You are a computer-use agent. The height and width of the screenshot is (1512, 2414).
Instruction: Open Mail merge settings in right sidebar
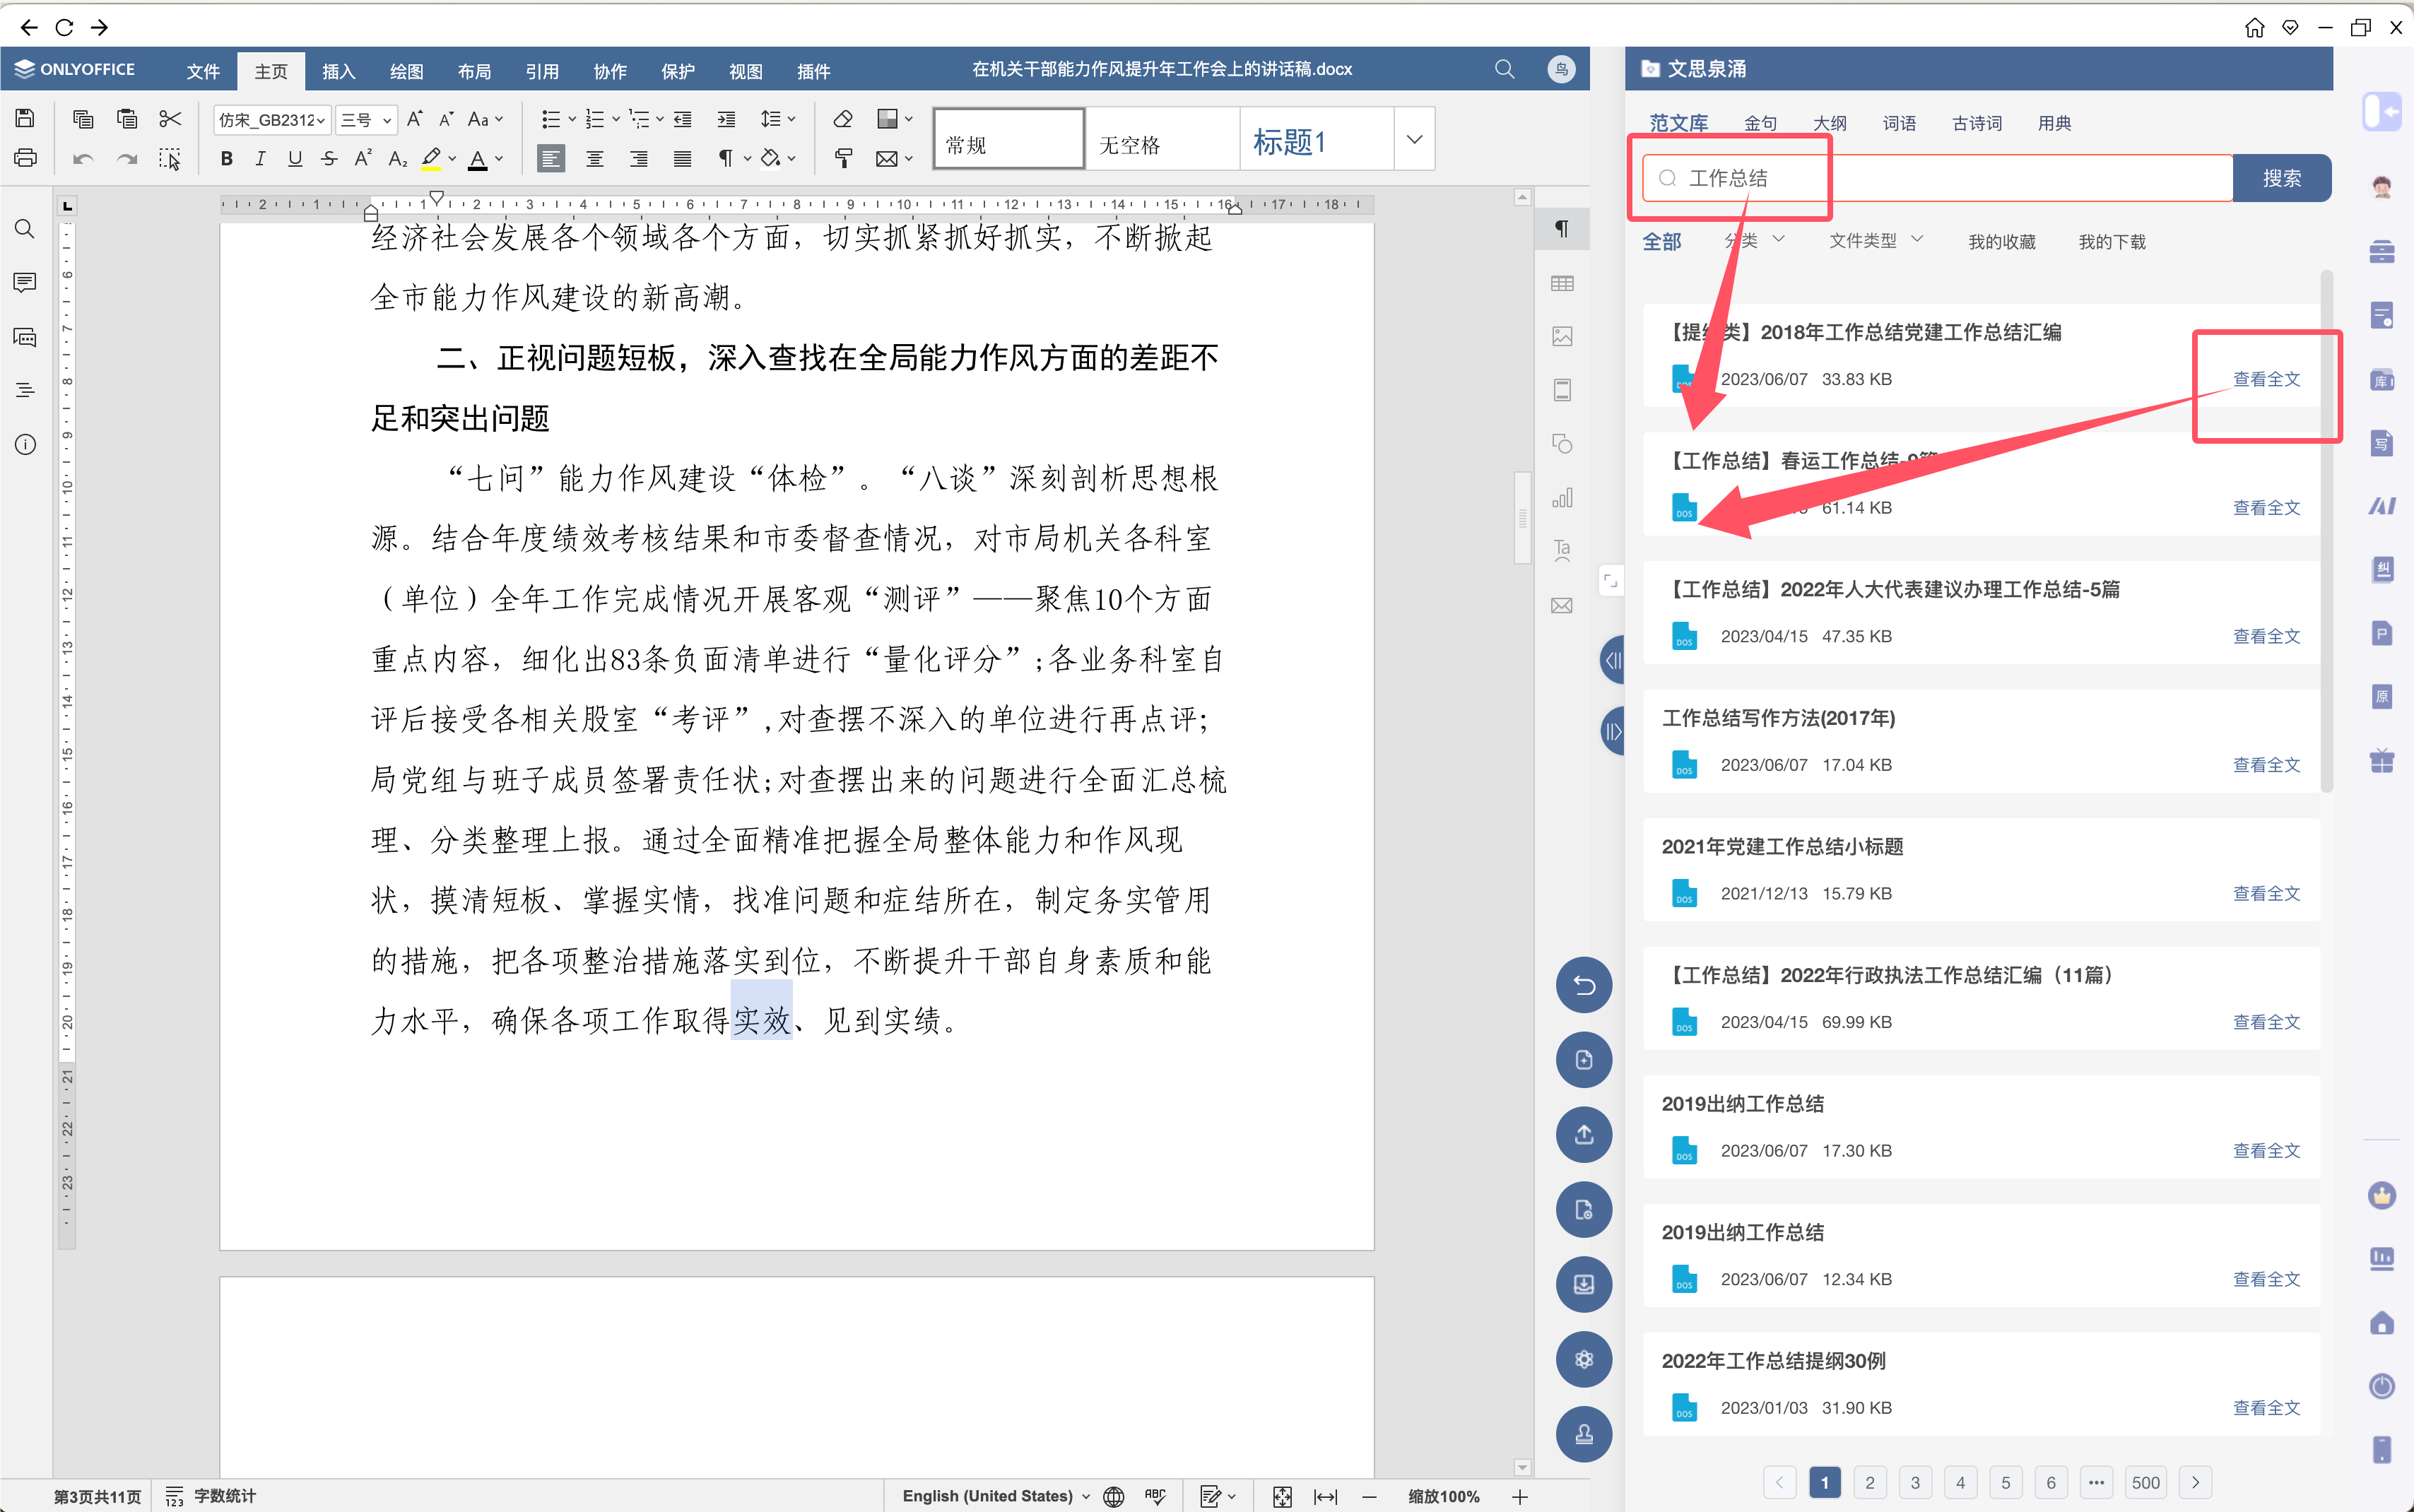[x=1562, y=605]
